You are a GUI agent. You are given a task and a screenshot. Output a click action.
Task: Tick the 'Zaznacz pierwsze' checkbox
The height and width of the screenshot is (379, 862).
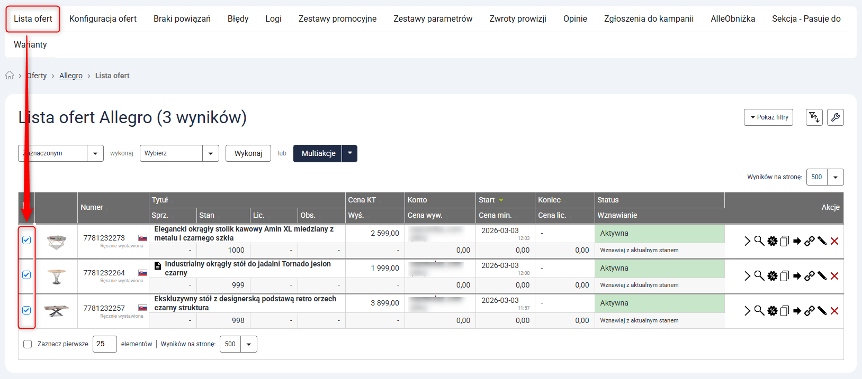coord(28,344)
